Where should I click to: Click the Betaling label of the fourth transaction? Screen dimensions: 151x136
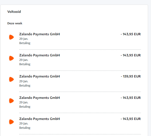(x=25, y=107)
